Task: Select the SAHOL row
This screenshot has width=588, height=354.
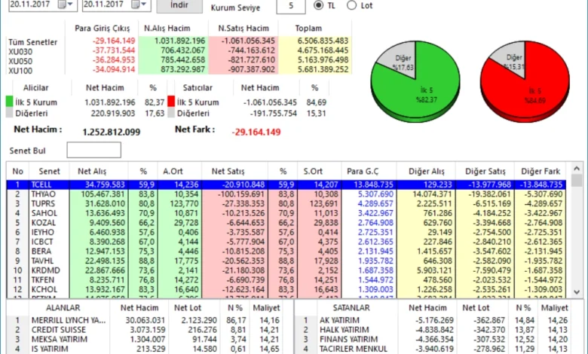Action: [x=286, y=213]
